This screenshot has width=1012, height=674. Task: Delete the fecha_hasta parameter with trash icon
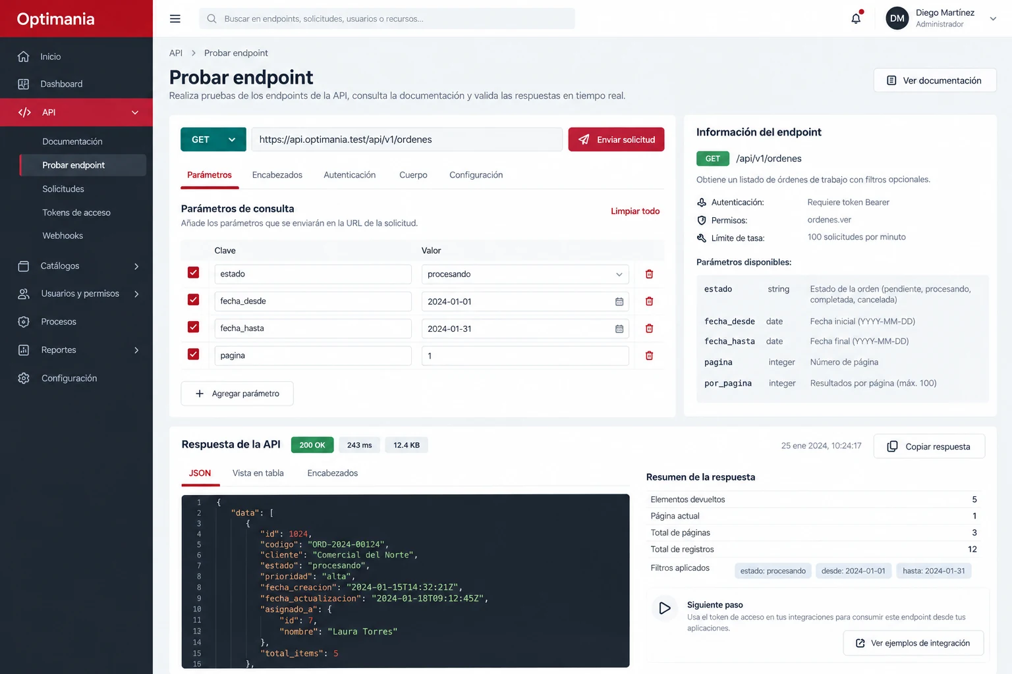coord(649,328)
